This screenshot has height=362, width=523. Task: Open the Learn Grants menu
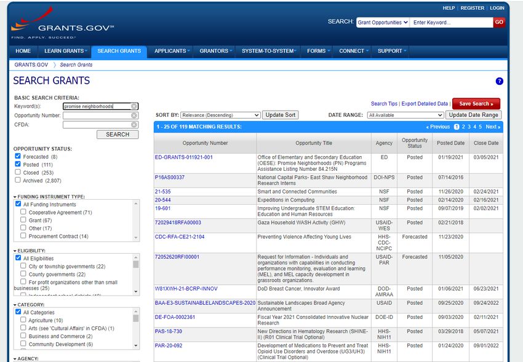tap(65, 51)
